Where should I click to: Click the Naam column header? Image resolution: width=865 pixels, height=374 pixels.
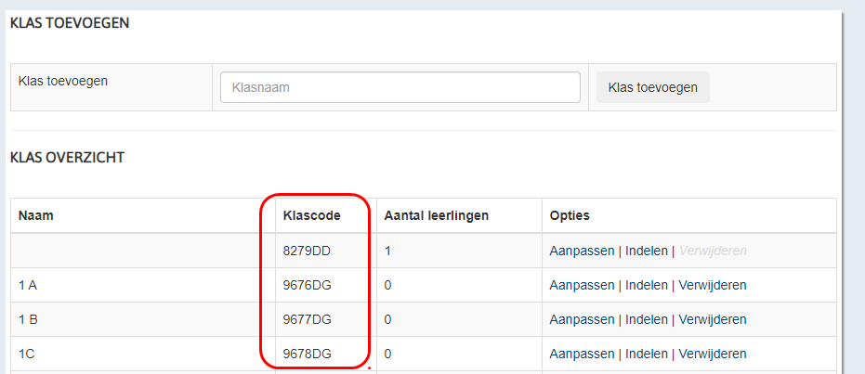(x=36, y=215)
